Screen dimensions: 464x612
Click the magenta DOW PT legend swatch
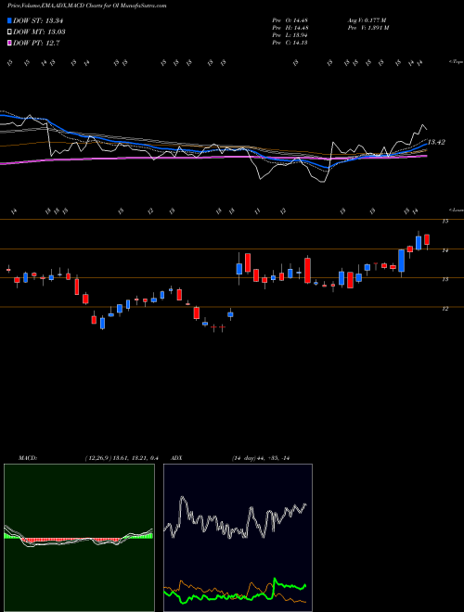(10, 43)
